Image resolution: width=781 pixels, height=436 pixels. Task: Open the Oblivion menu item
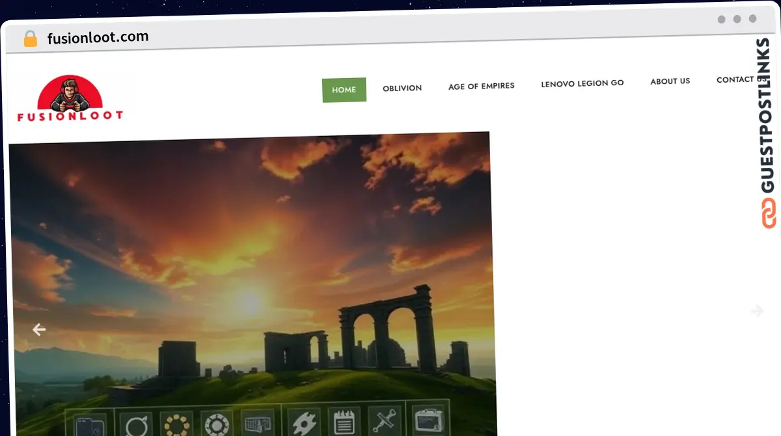[x=402, y=88]
